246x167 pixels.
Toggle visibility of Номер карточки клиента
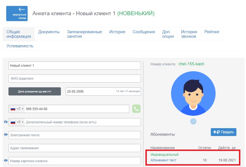pyautogui.click(x=6, y=161)
